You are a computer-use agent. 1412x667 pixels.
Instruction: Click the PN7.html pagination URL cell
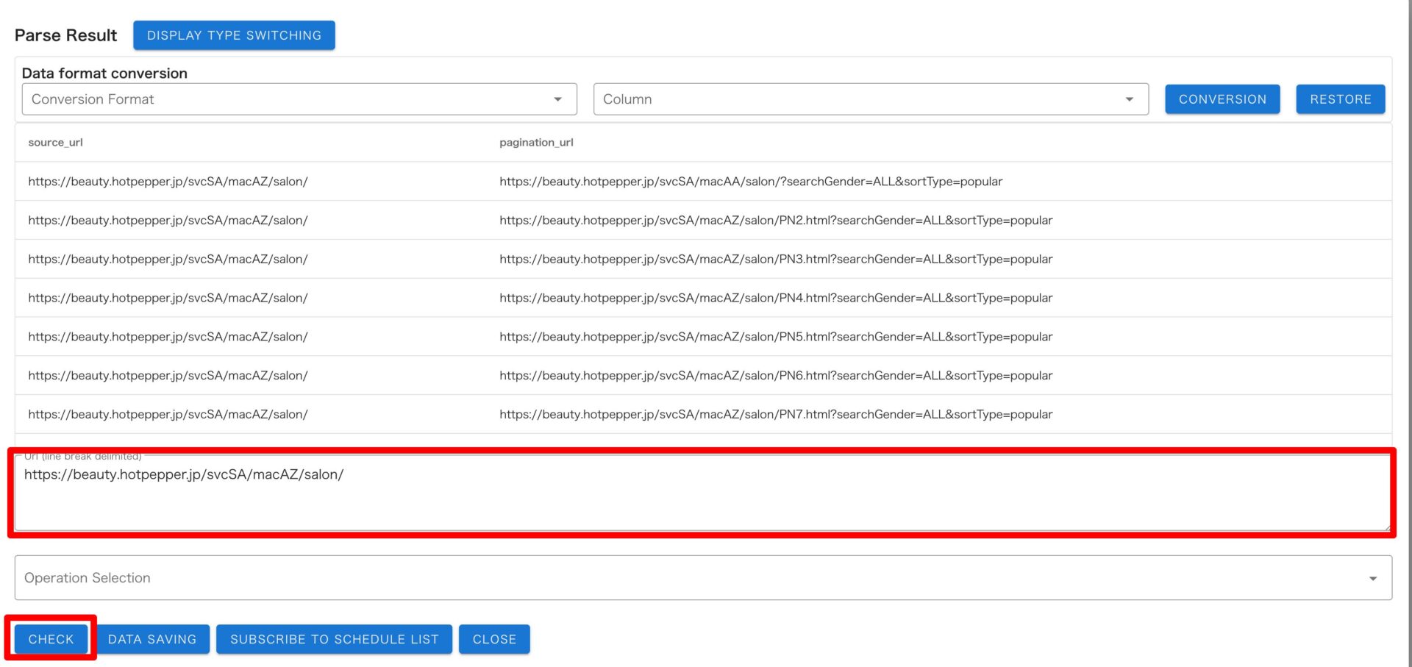tap(775, 415)
